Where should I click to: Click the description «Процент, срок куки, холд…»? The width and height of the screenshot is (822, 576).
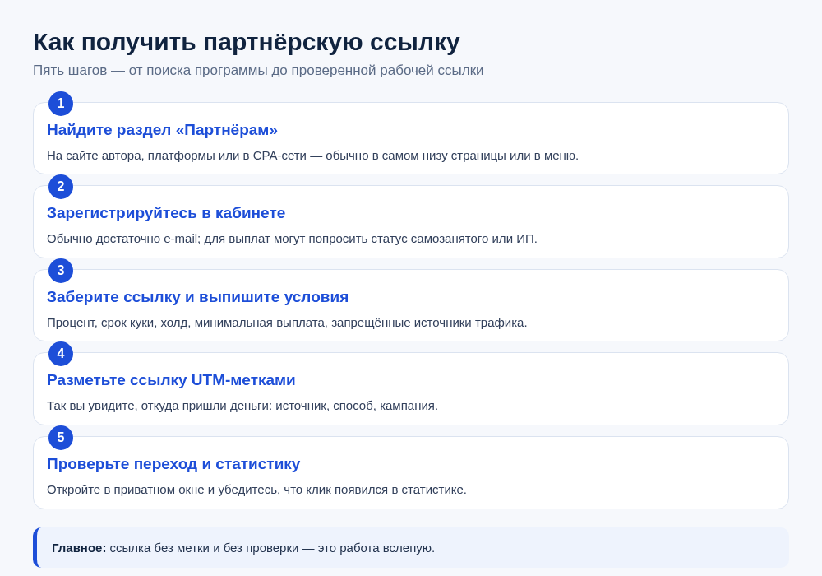pos(287,323)
